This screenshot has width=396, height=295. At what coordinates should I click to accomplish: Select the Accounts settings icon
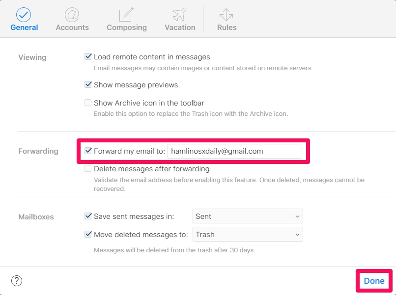tap(72, 14)
